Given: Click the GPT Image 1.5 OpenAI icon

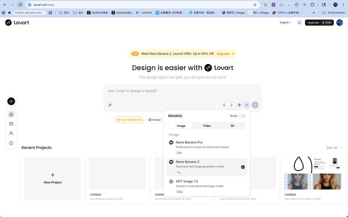Looking at the screenshot, I should 171,182.
